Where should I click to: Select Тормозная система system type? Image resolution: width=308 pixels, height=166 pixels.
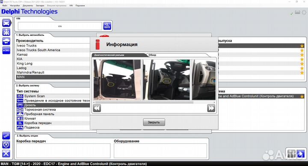[53, 110]
